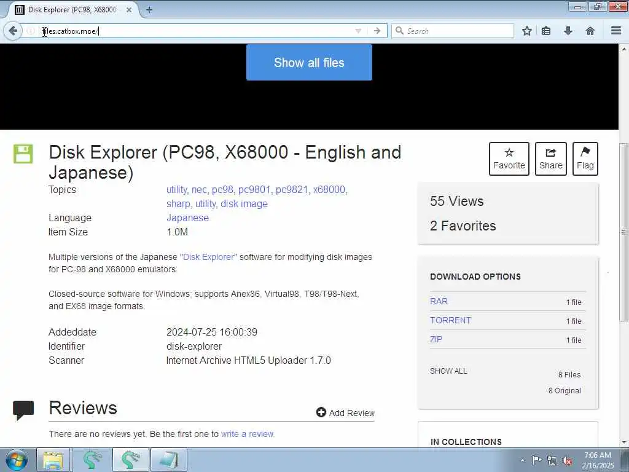
Task: Click the browser back arrow button
Action: 13,31
